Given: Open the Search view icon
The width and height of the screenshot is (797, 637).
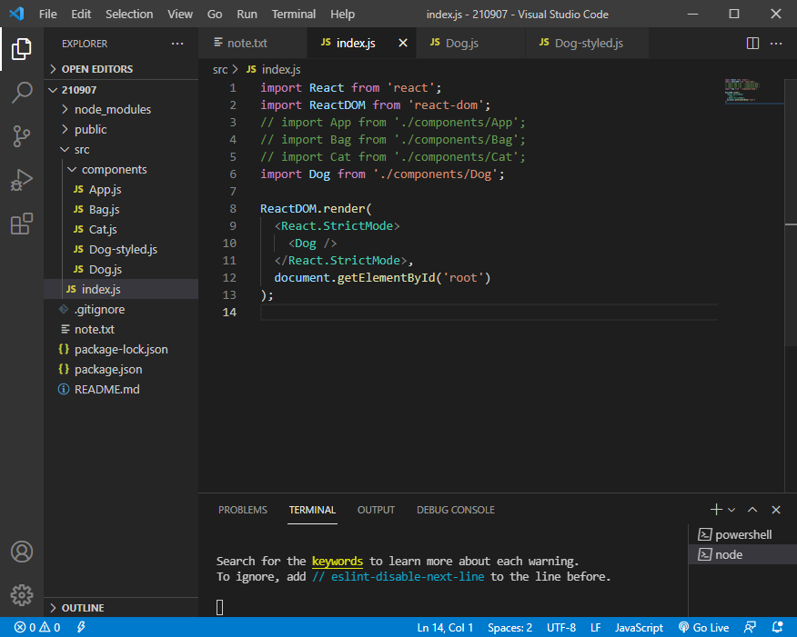Looking at the screenshot, I should pos(21,93).
